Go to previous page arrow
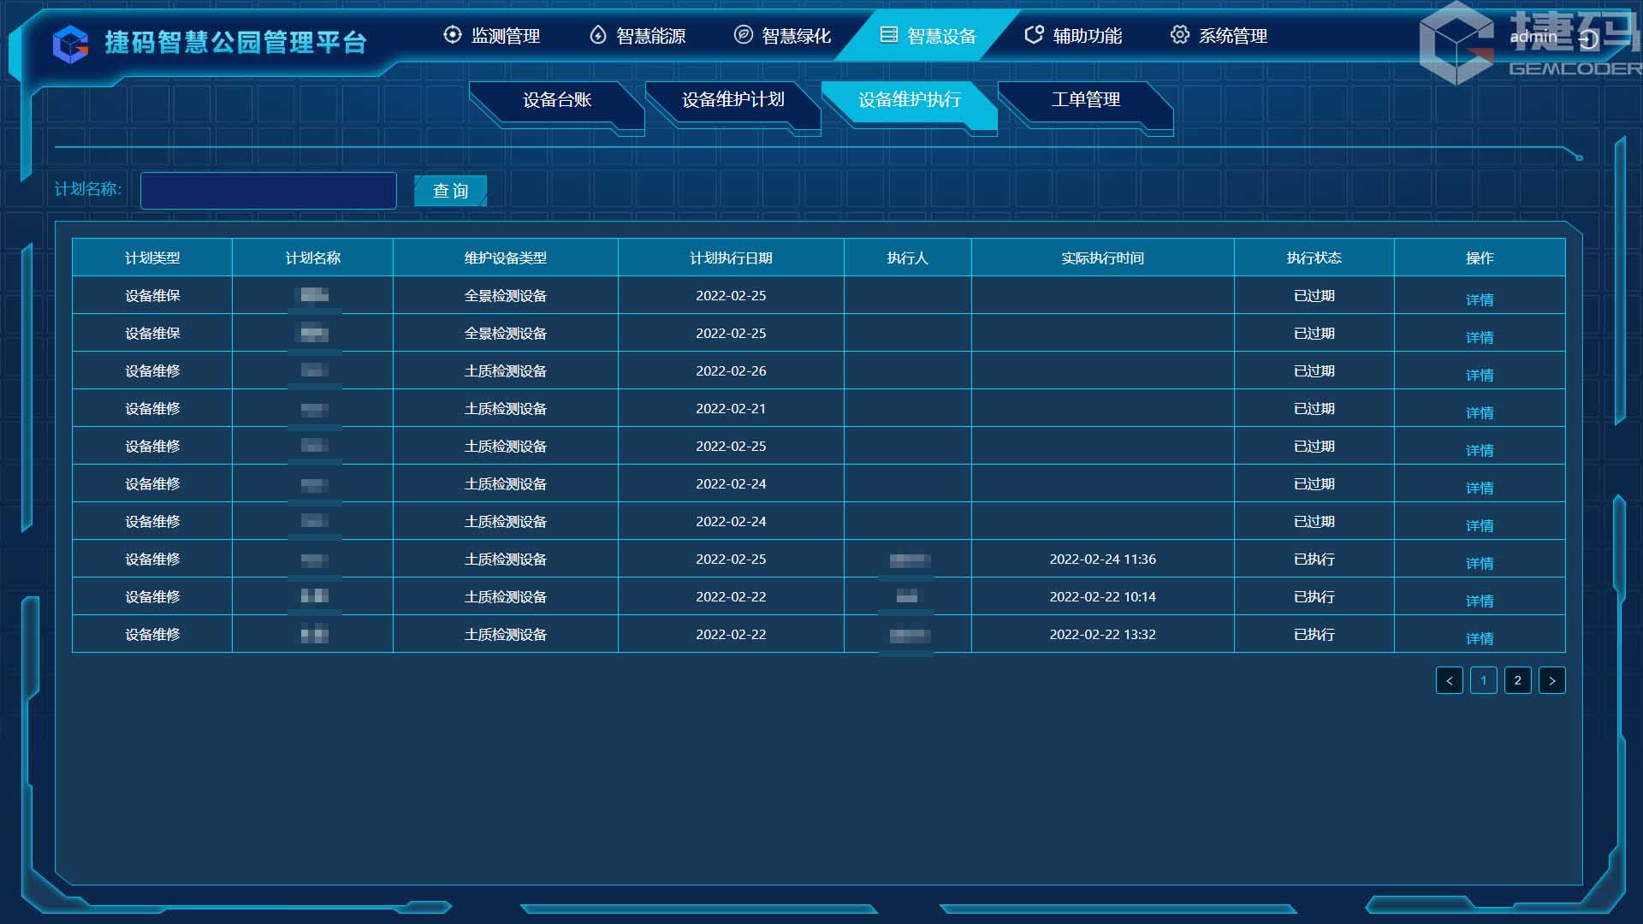The height and width of the screenshot is (924, 1643). pos(1449,680)
